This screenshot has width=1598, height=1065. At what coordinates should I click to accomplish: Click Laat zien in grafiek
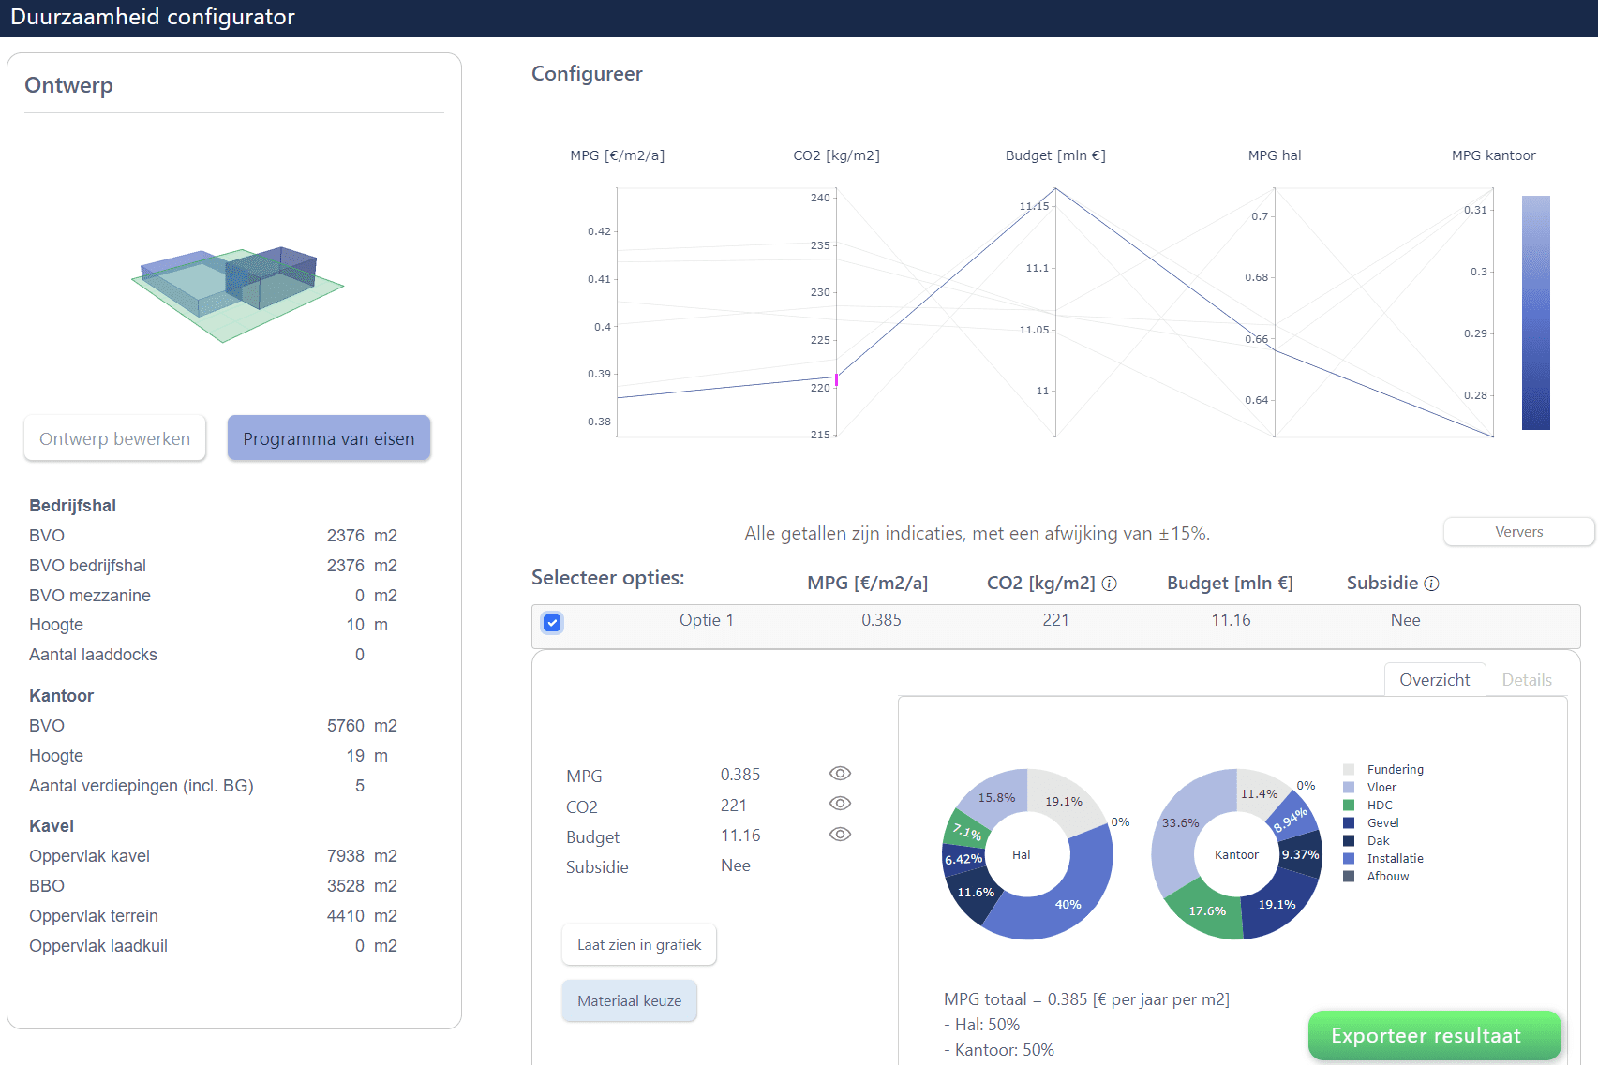click(638, 944)
